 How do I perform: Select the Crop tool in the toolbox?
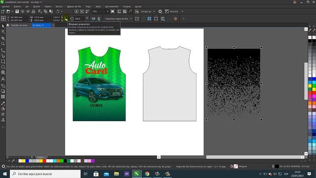[x=3, y=38]
